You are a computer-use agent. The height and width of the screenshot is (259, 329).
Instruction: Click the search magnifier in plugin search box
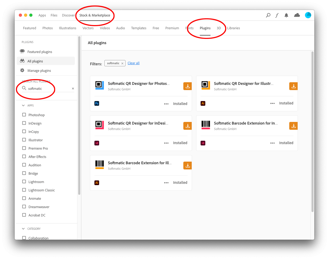24,88
